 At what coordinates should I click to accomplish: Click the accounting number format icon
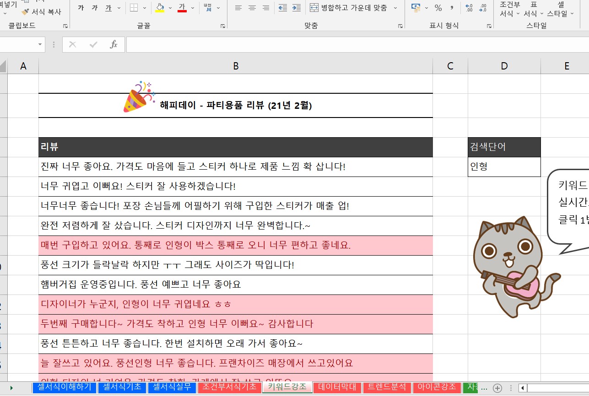click(x=416, y=8)
